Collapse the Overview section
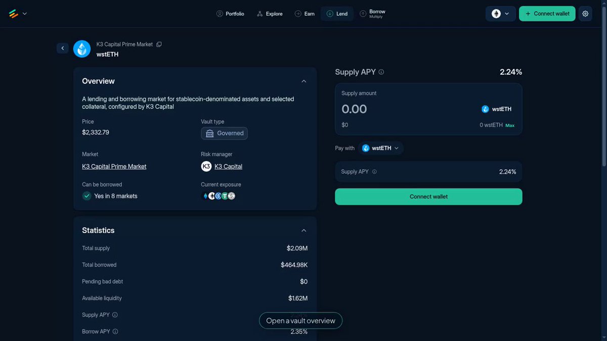 click(303, 81)
